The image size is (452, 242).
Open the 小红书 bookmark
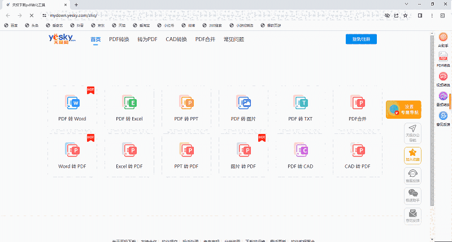166,25
